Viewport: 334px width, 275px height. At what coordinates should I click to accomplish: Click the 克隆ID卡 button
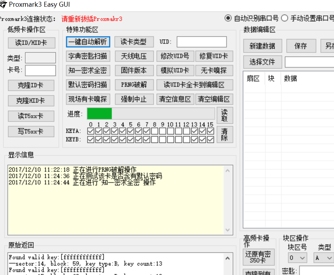[x=31, y=85]
